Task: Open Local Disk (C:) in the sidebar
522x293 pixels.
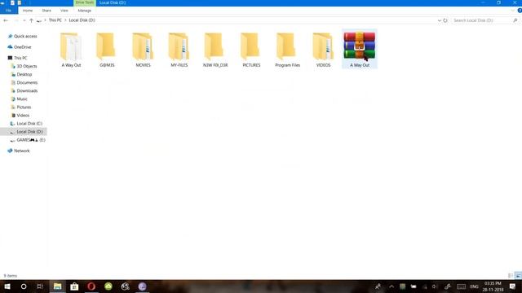Action: 26,124
